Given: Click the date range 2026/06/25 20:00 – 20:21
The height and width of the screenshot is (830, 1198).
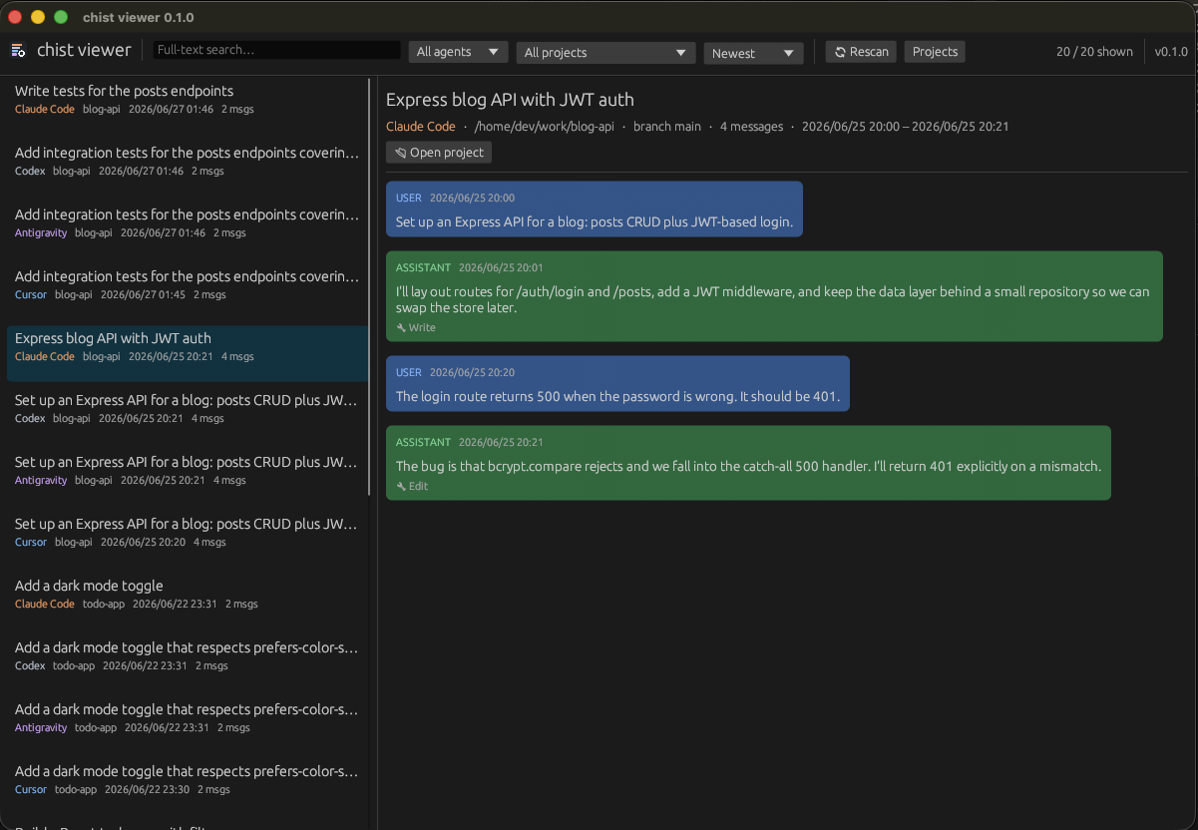Looking at the screenshot, I should point(906,127).
